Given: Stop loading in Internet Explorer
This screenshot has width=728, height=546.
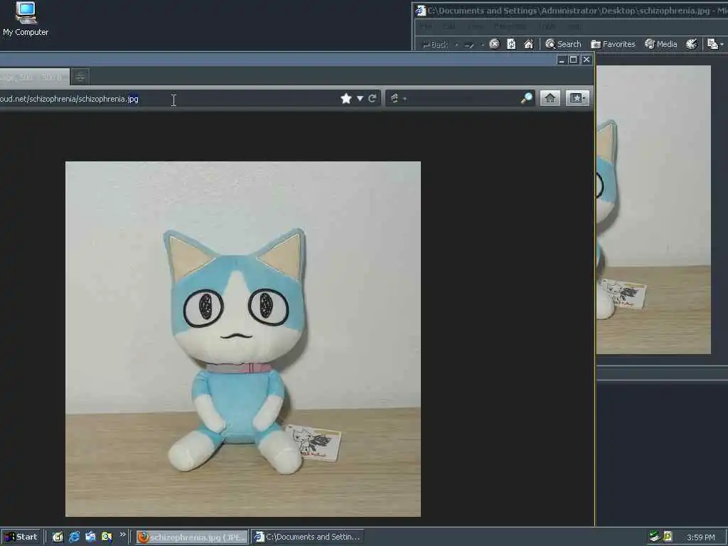Looking at the screenshot, I should point(495,44).
